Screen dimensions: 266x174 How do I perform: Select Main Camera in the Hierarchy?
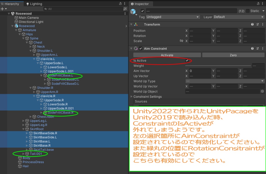[29, 18]
